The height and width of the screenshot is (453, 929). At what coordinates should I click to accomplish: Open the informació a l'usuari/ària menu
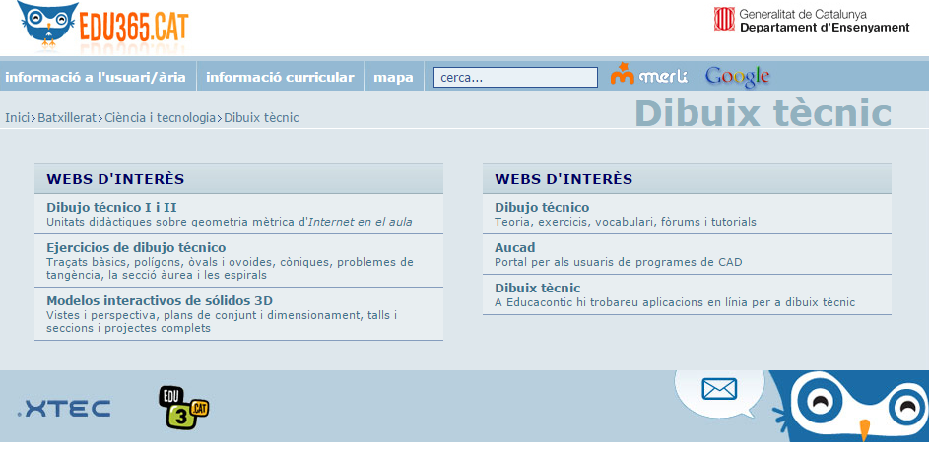click(95, 77)
